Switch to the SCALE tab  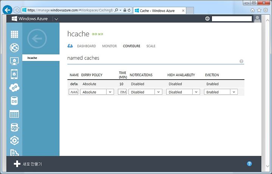click(x=151, y=46)
